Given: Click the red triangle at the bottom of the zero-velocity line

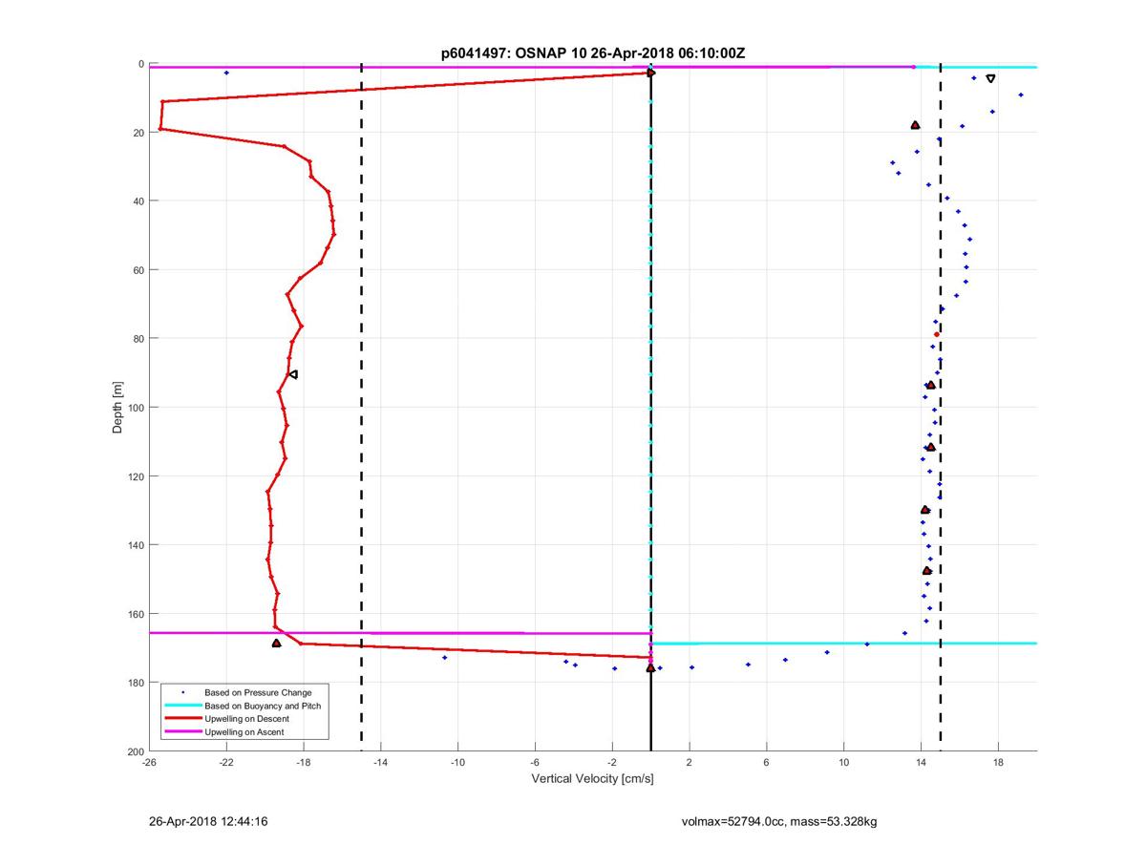Looking at the screenshot, I should pyautogui.click(x=650, y=668).
